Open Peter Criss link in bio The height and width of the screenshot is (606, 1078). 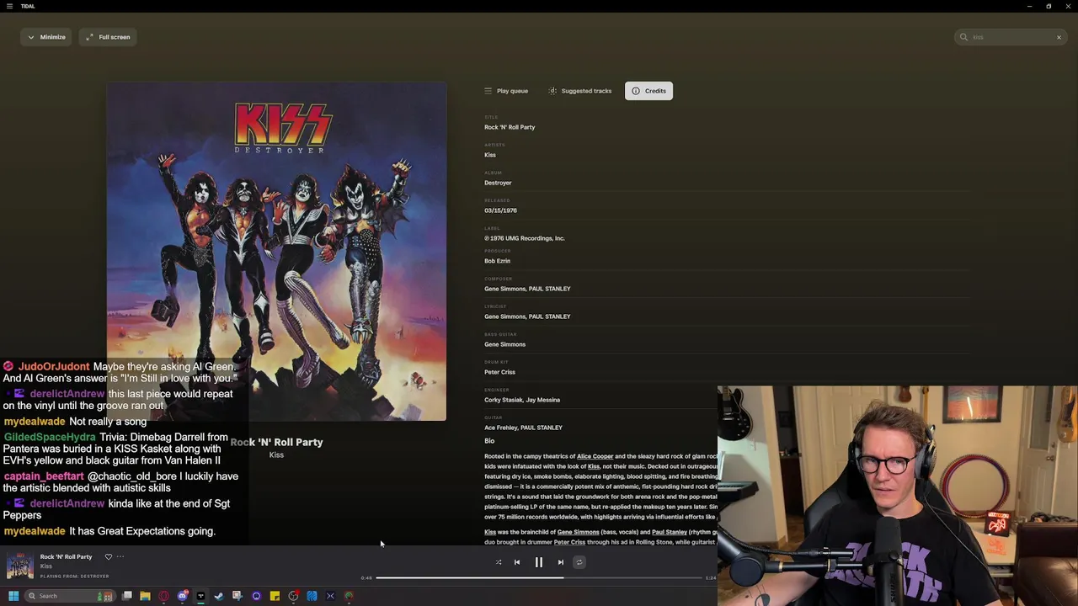tap(569, 542)
